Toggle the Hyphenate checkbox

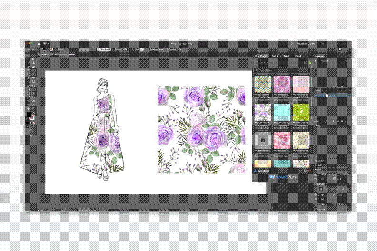pos(315,209)
